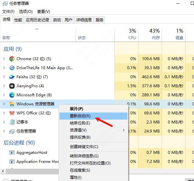Image resolution: width=194 pixels, height=181 pixels.
Task: Choose 展开(P) in context menu
Action: [x=93, y=109]
